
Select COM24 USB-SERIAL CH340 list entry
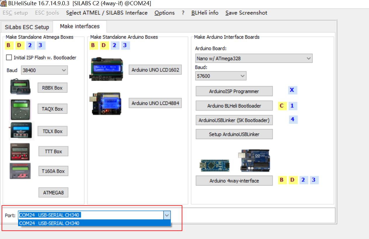click(x=94, y=223)
